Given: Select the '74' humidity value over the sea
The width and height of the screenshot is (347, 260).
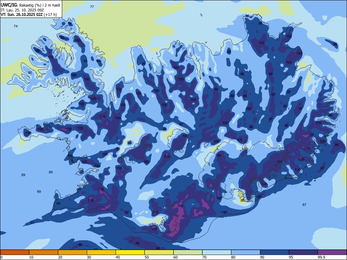Looking at the screenshot, I should coord(16,26).
